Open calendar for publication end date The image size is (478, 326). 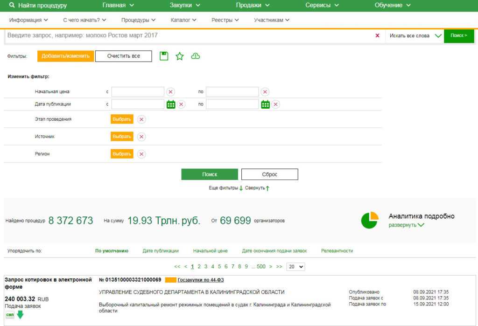(x=266, y=104)
